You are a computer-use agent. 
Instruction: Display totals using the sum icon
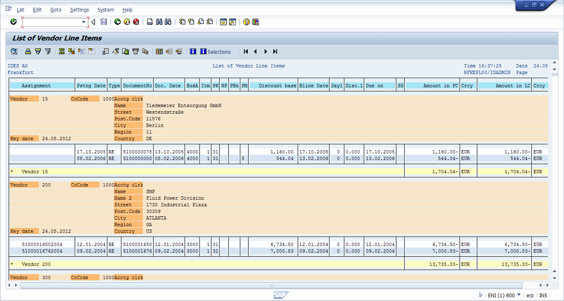tap(61, 51)
